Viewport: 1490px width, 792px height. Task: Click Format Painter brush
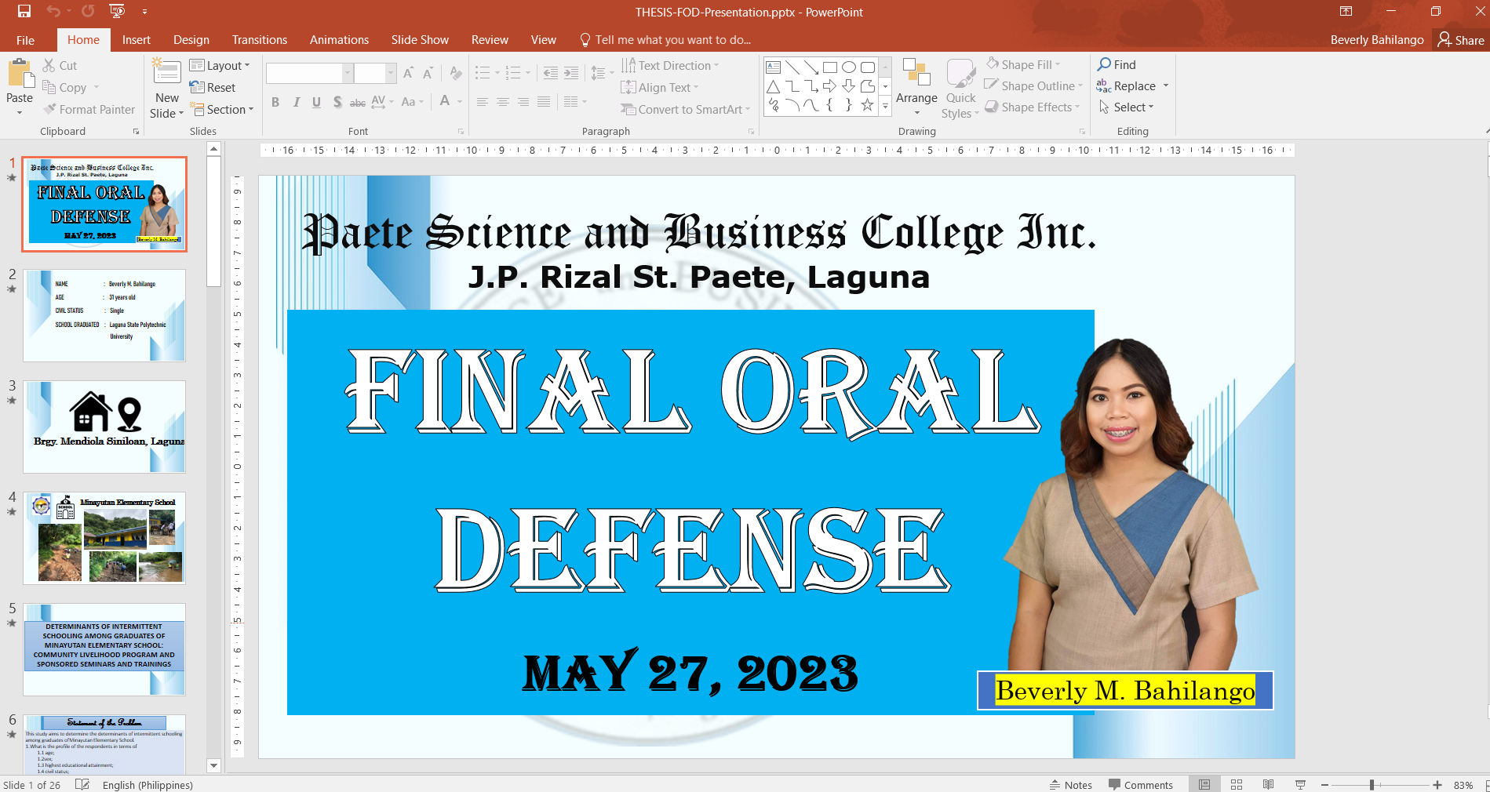[x=89, y=110]
